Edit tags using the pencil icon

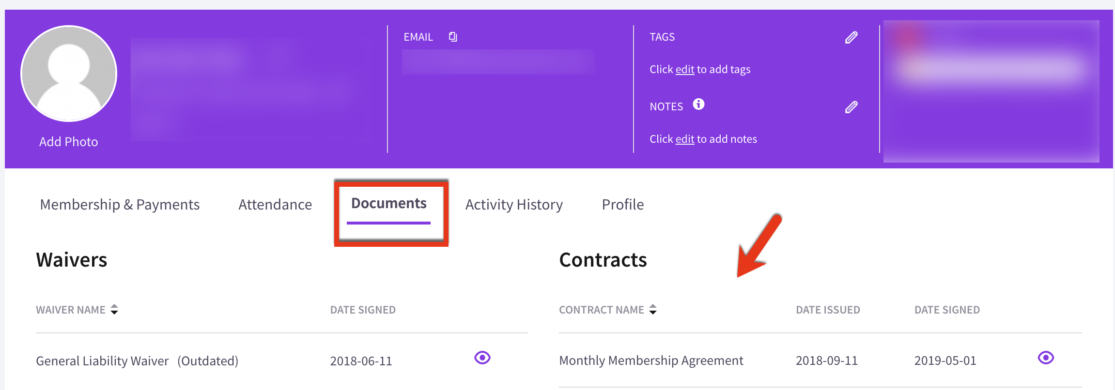click(851, 37)
